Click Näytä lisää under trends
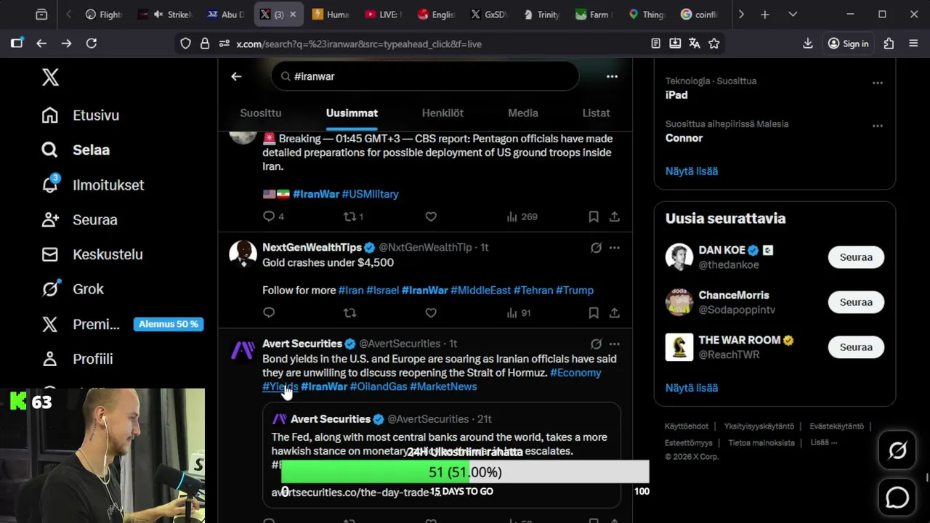The height and width of the screenshot is (523, 930). point(692,171)
